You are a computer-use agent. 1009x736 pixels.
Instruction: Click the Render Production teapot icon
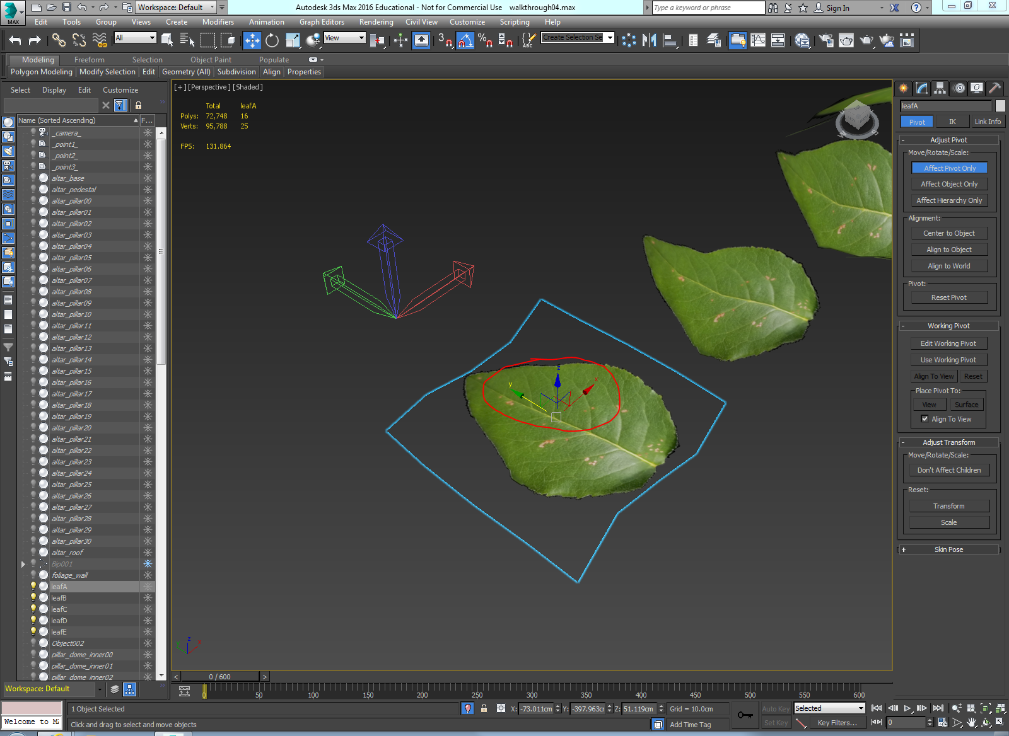click(x=866, y=40)
